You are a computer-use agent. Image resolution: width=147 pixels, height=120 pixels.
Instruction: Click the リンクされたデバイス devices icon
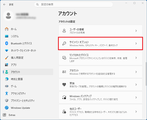64,58
